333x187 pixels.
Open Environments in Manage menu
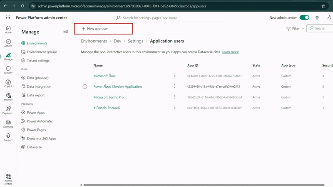(37, 43)
